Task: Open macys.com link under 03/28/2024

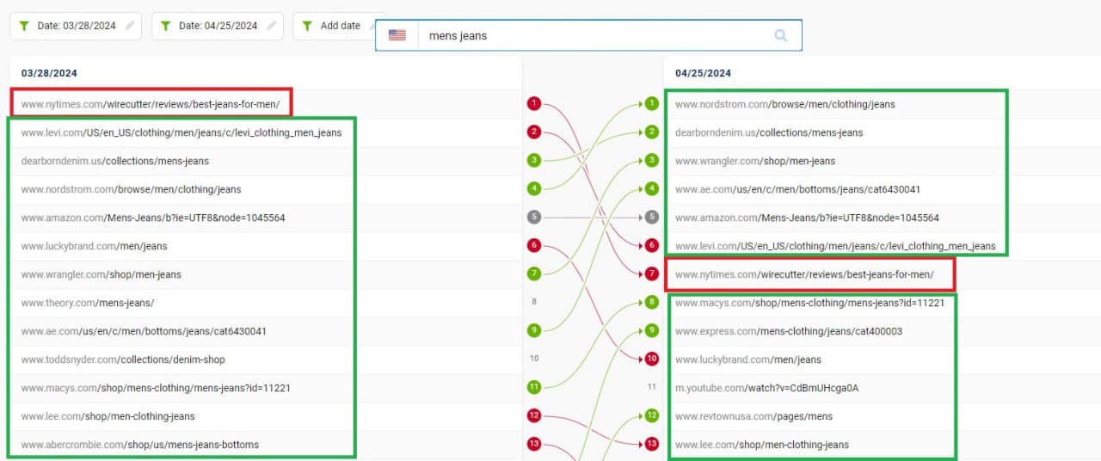Action: pyautogui.click(x=156, y=388)
